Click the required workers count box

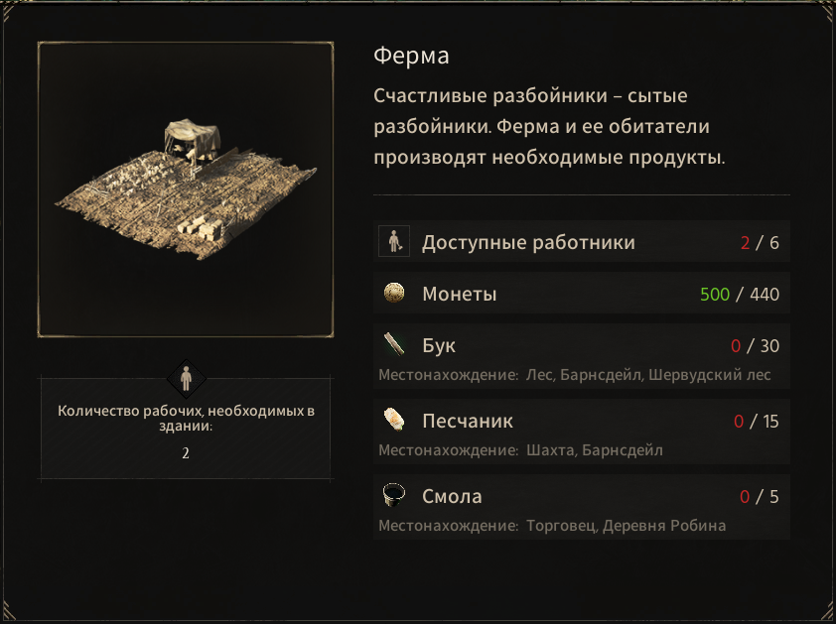click(186, 432)
